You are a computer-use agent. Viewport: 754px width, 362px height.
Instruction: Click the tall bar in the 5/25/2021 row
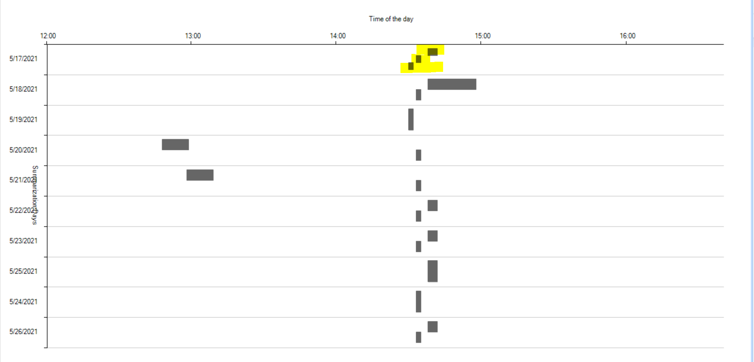pos(433,271)
